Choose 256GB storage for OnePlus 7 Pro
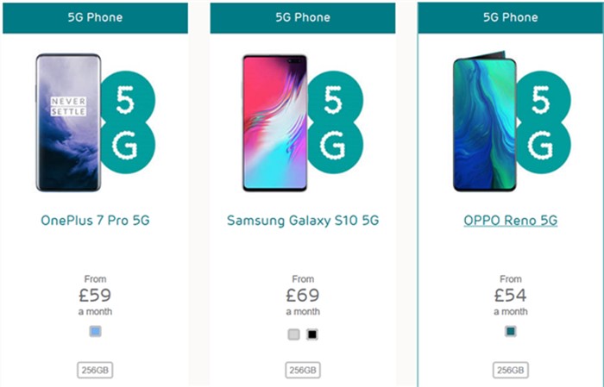The width and height of the screenshot is (604, 387). click(95, 370)
